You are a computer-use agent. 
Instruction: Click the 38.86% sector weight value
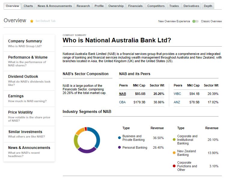(159, 102)
